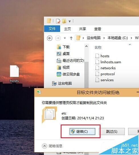Click the Properties quick access icon with red checkmark
Image resolution: width=139 pixels, height=155 pixels.
tap(58, 21)
